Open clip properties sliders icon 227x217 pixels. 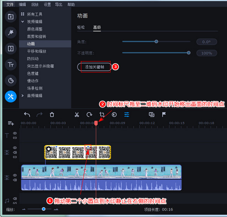pyautogui.click(x=127, y=115)
